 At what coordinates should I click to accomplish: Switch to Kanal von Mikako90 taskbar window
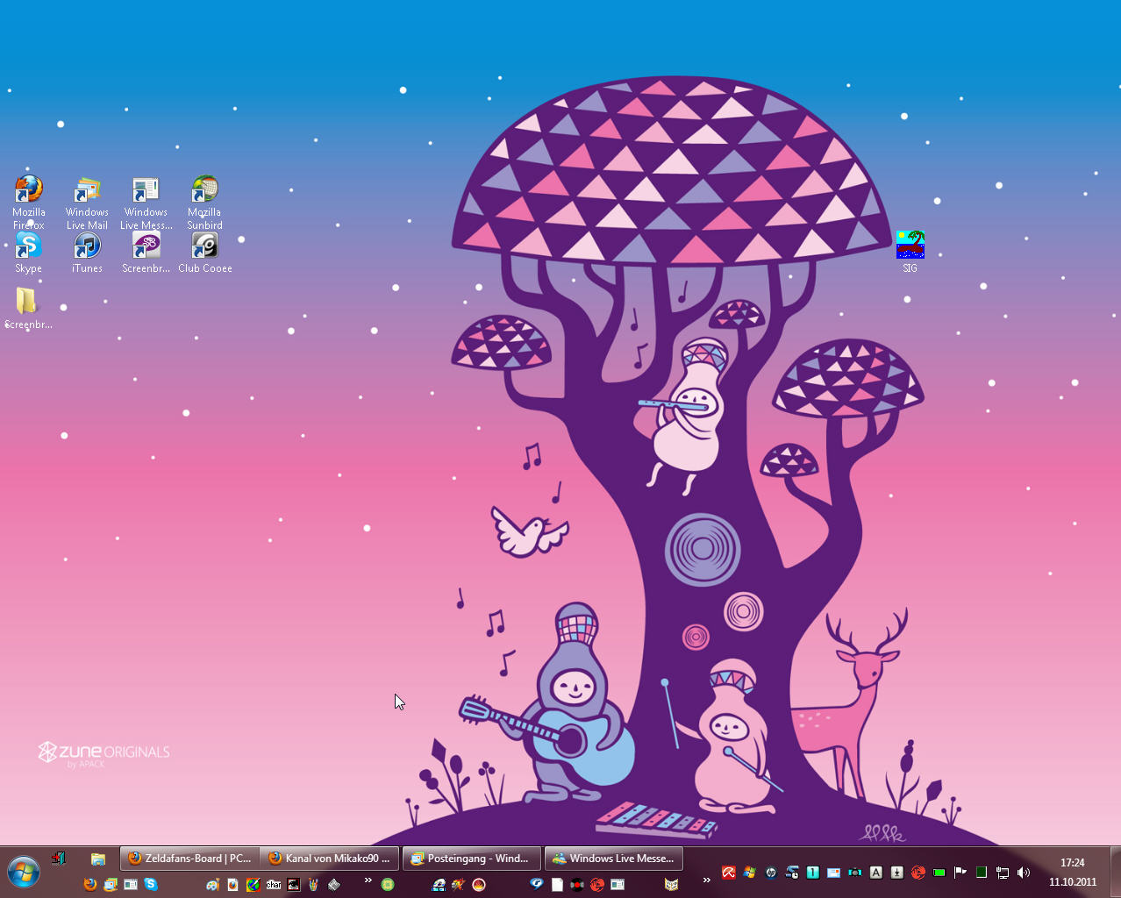pos(329,859)
